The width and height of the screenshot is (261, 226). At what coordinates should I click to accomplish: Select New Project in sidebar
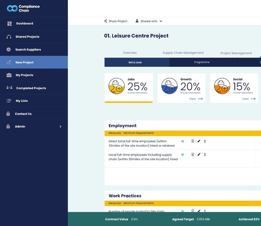click(x=34, y=62)
